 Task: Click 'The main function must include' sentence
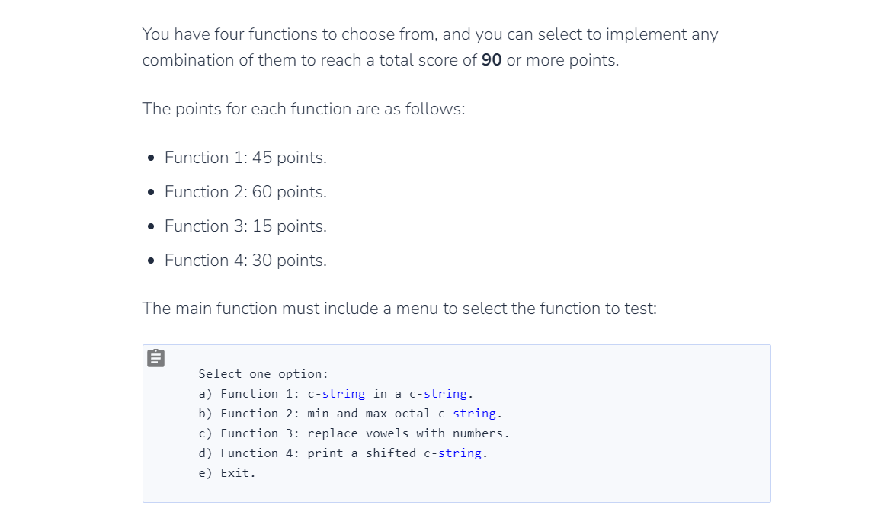(x=399, y=309)
